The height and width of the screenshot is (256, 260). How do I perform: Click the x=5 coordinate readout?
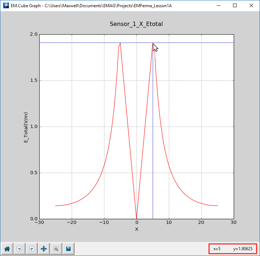click(x=217, y=249)
